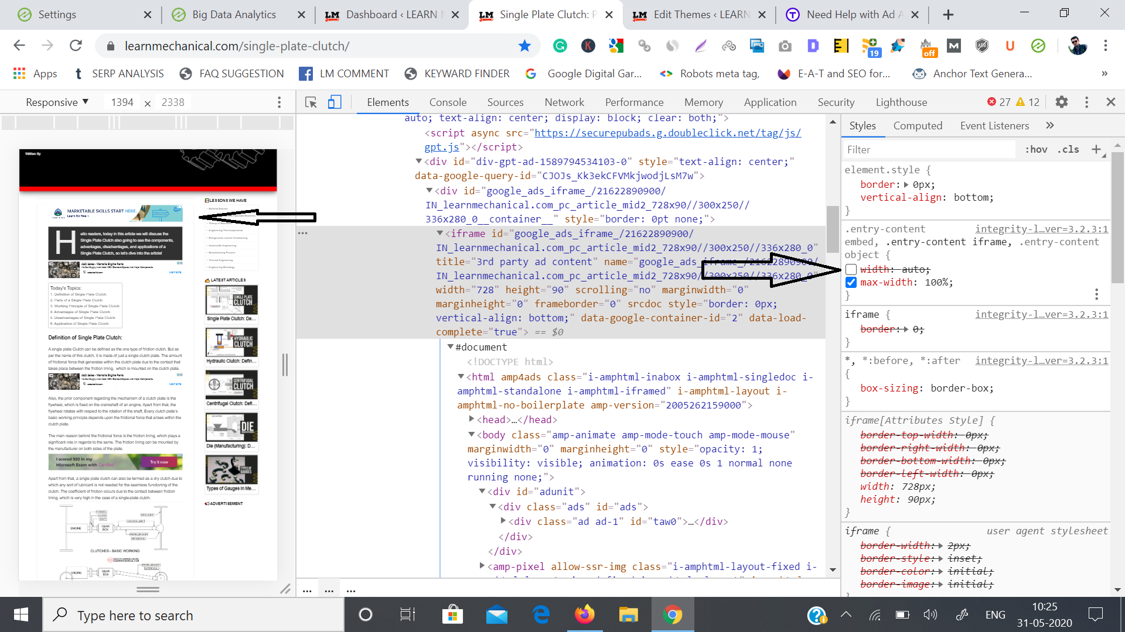Open the DevTools settings gear

click(x=1062, y=102)
